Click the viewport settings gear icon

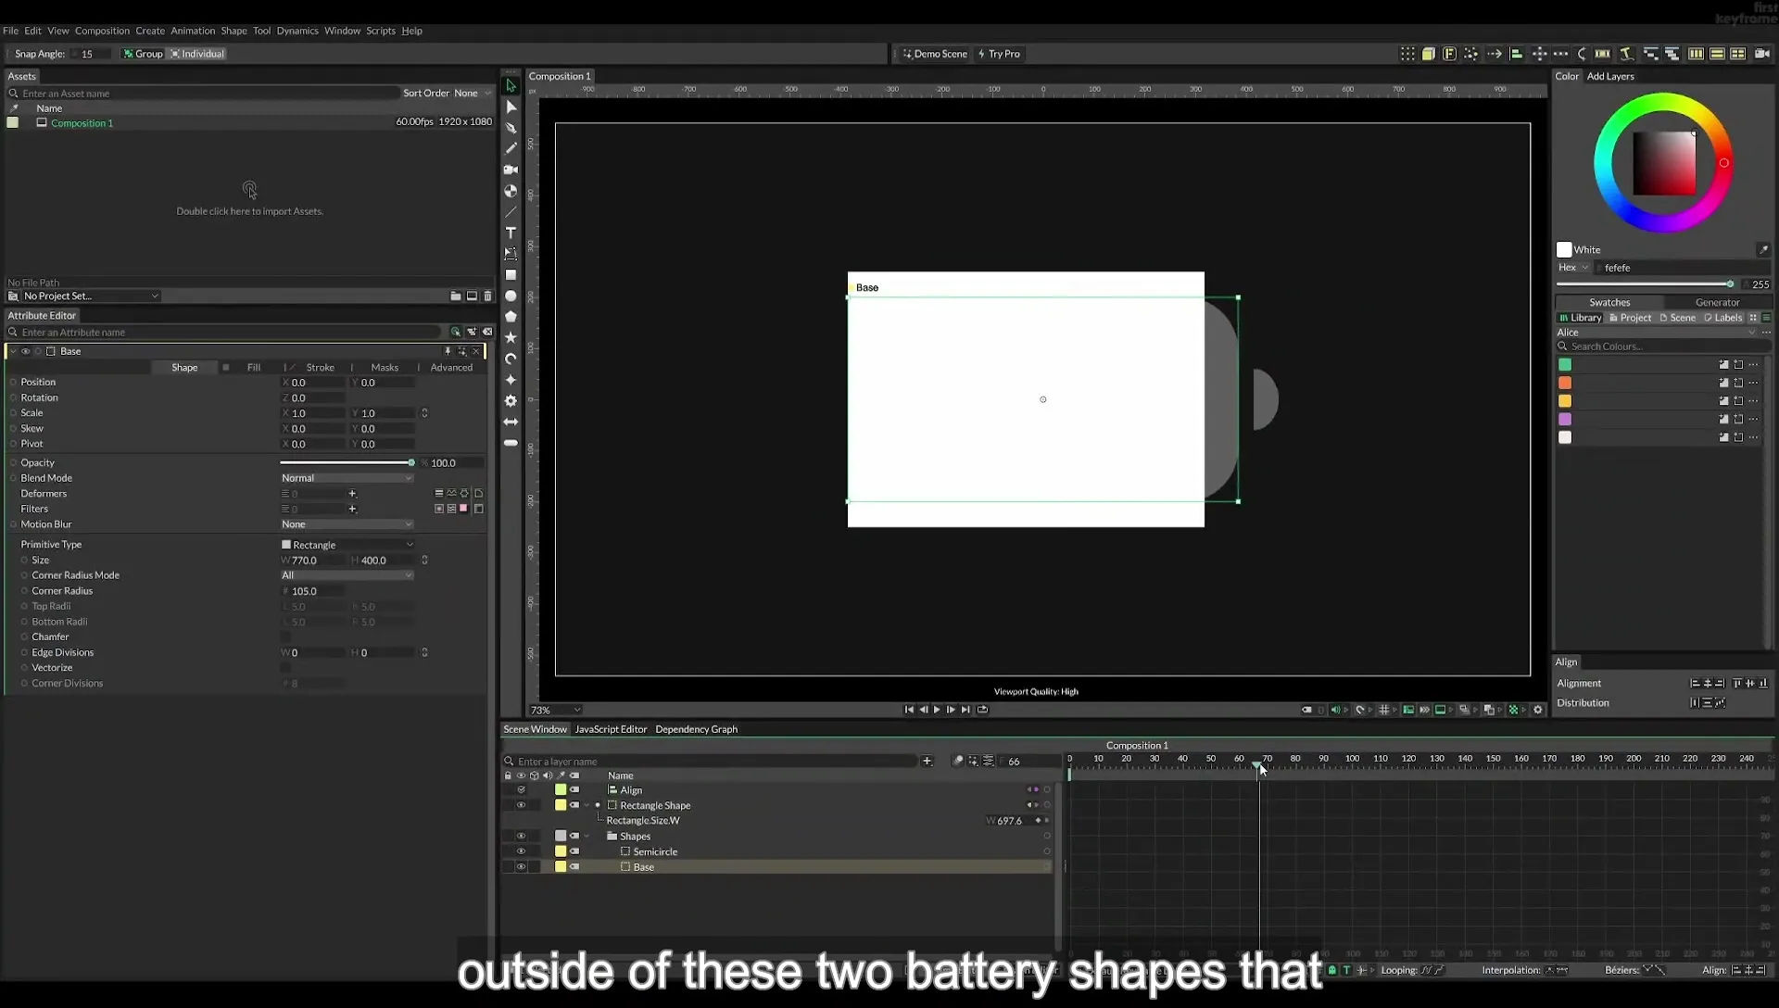click(x=1538, y=710)
